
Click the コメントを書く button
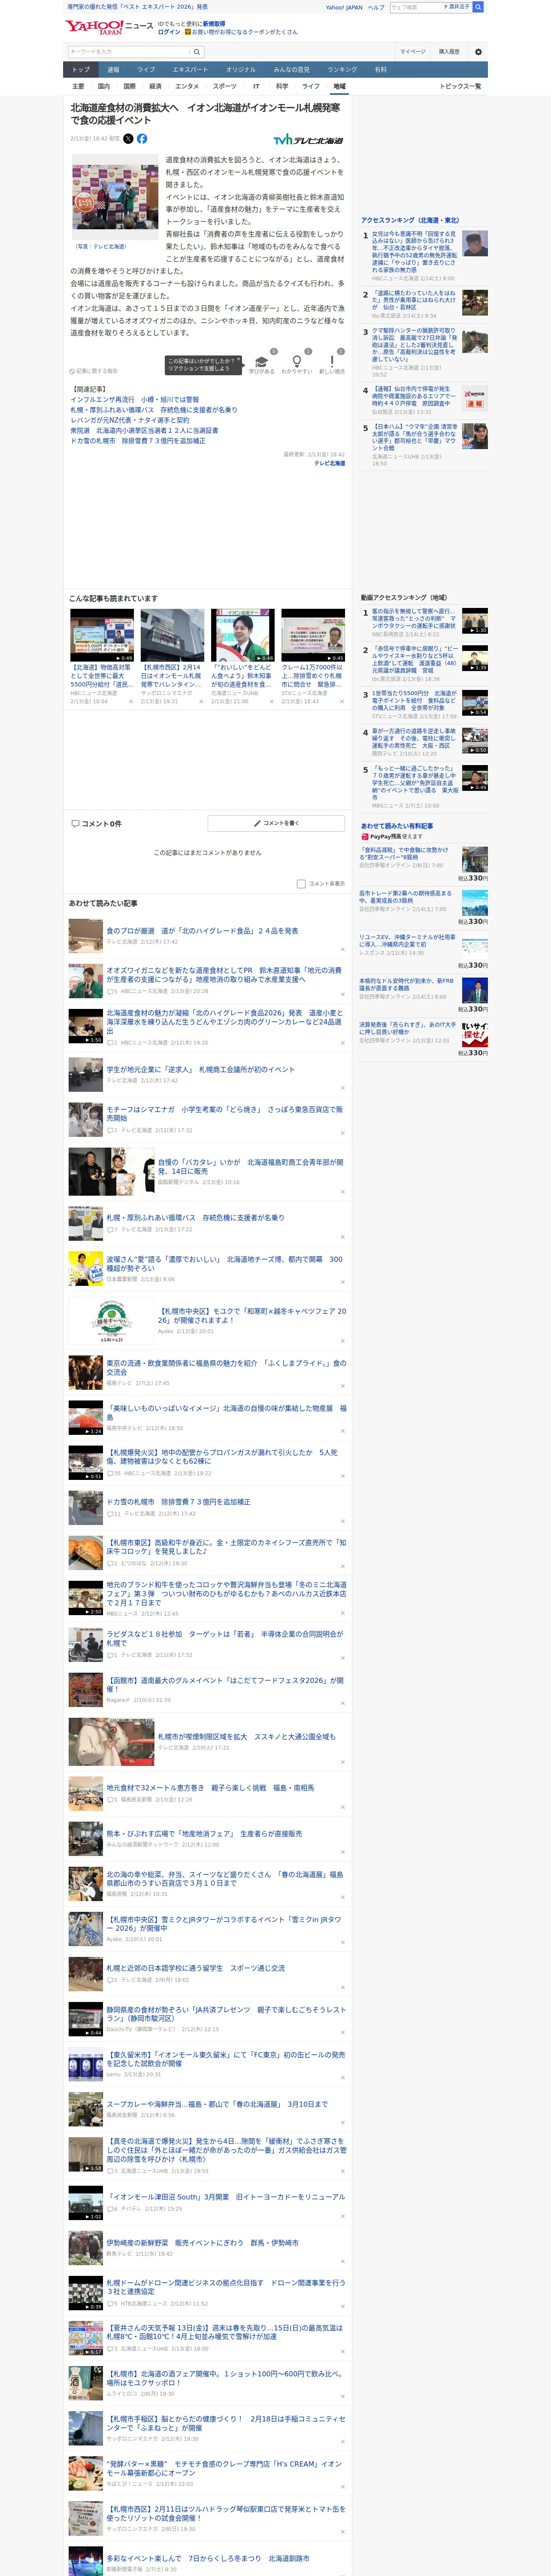pyautogui.click(x=277, y=823)
